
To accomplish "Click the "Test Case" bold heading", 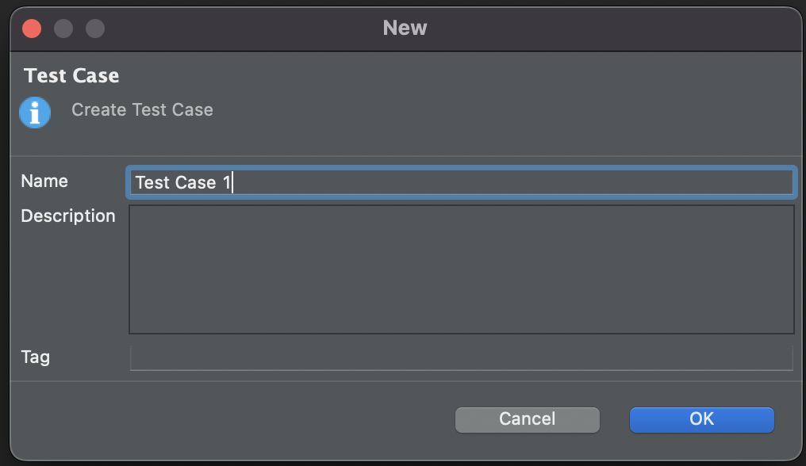I will (71, 76).
